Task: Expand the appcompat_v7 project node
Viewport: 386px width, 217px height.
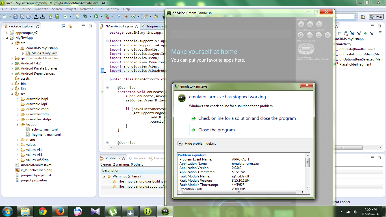Action: click(7, 33)
